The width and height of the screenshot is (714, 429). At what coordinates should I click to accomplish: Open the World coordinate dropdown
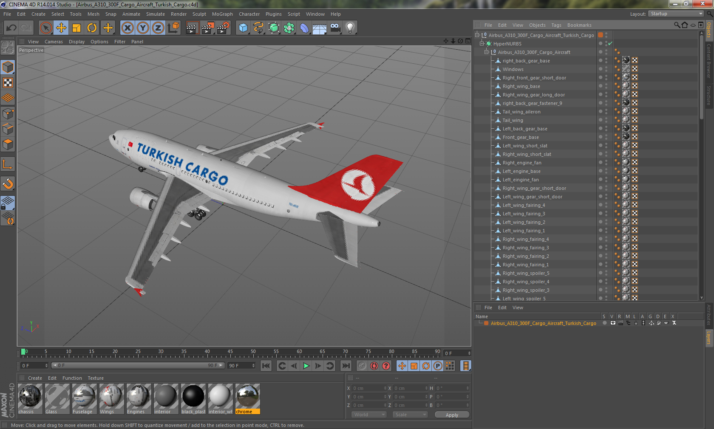pos(369,415)
